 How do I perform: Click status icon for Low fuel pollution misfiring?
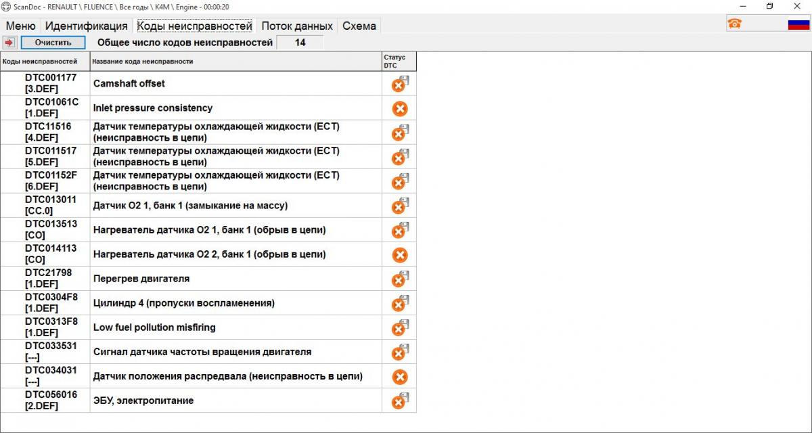(400, 327)
